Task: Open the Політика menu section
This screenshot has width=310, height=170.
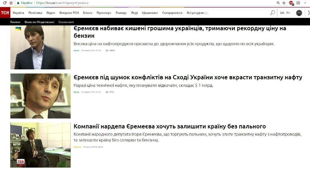Action: [x=35, y=13]
